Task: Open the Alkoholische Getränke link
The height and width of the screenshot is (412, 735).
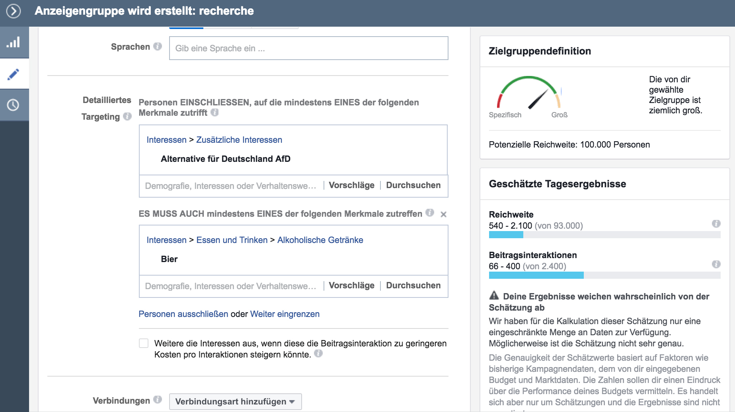Action: 320,240
